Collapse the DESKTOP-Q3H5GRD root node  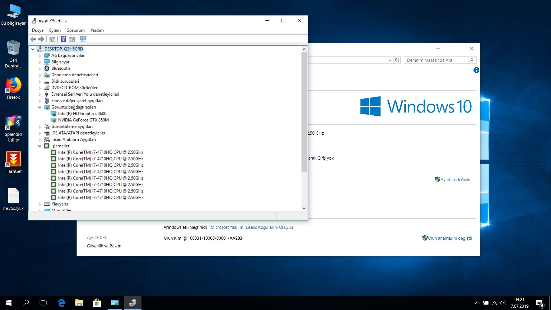tap(33, 49)
